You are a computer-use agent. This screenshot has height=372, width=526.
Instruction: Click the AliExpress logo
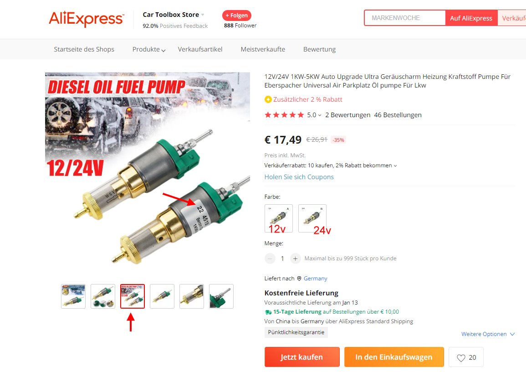(87, 19)
